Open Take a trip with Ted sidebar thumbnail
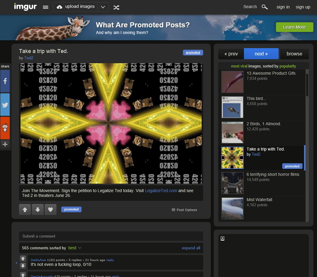317x277 pixels. coord(232,158)
